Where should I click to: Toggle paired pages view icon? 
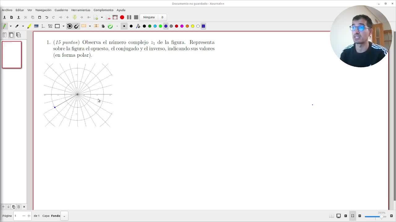332,216
